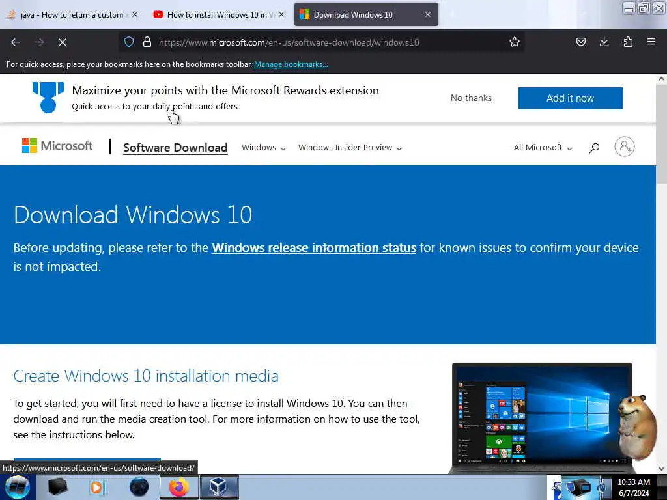Launch Firefox from the taskbar
Image resolution: width=667 pixels, height=500 pixels.
point(179,487)
